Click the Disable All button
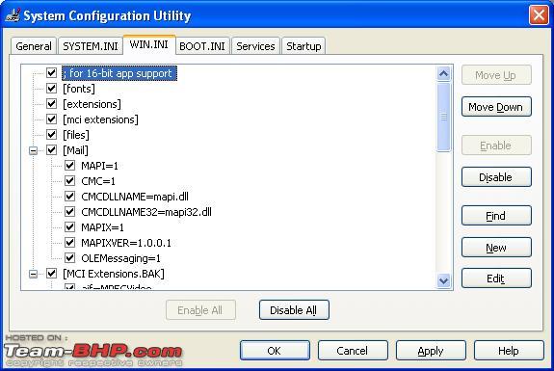Screen dimensions: 554x371 [x=294, y=310]
